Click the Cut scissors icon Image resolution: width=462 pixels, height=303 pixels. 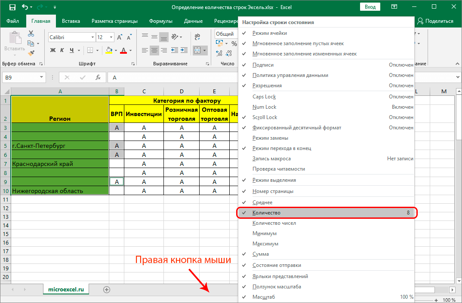[x=31, y=34]
